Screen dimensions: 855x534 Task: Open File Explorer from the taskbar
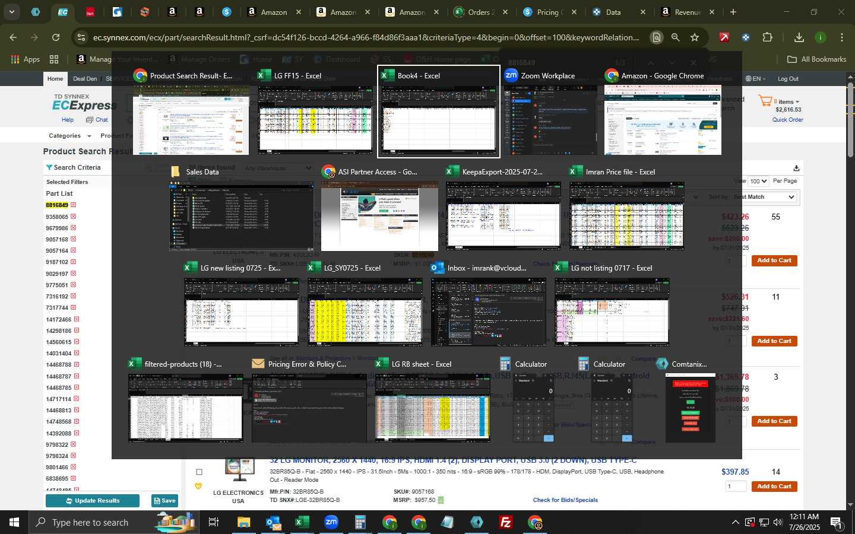(x=244, y=522)
